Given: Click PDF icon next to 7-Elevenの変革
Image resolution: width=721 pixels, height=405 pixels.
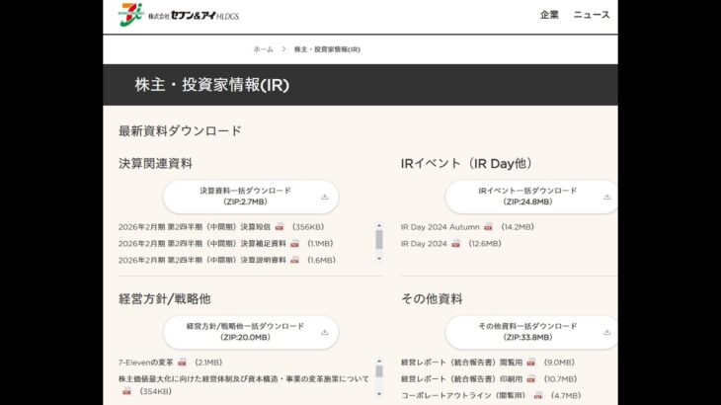Looking at the screenshot, I should [x=182, y=363].
